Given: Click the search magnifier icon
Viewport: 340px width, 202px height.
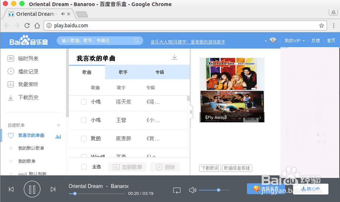Looking at the screenshot, I should click(x=136, y=41).
